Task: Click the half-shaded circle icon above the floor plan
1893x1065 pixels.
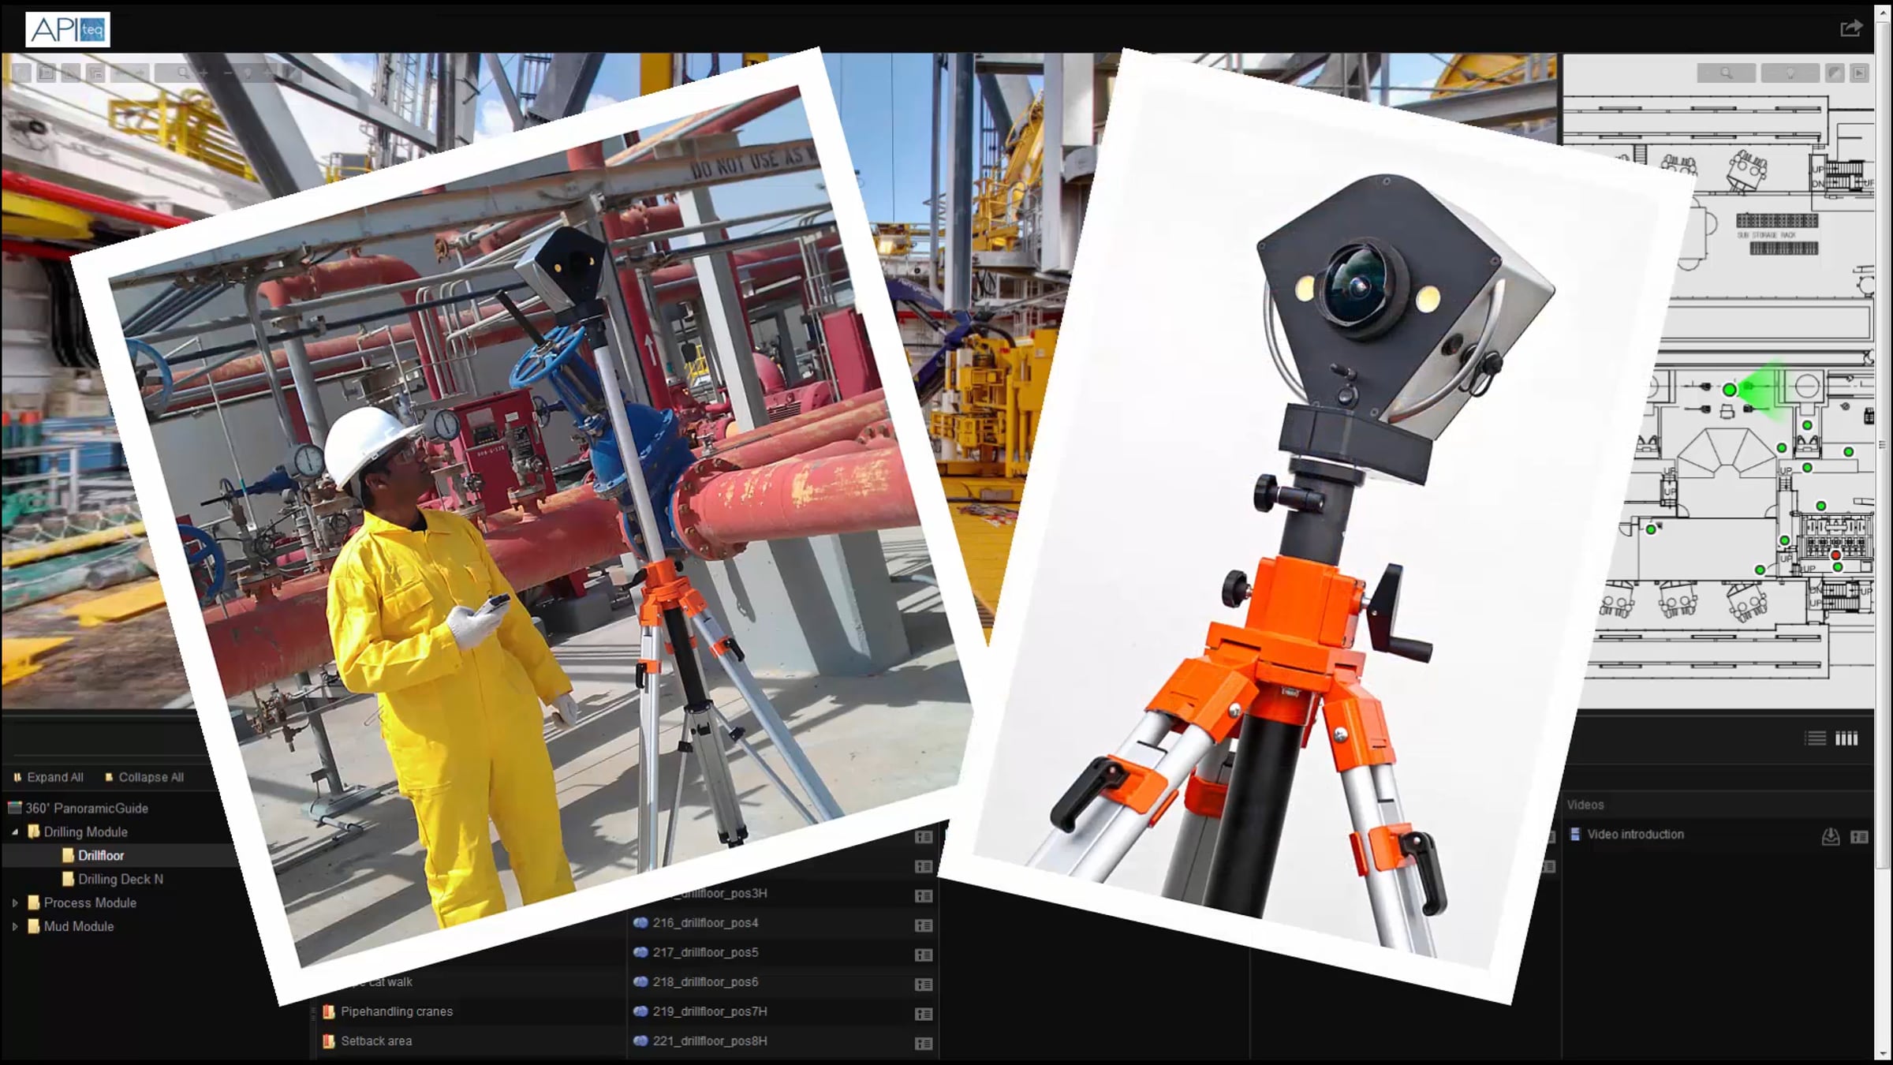Action: [x=1835, y=73]
